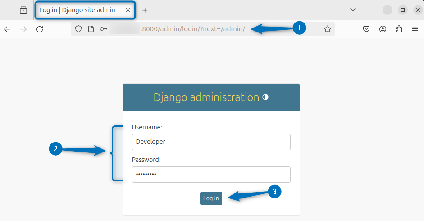
Task: Click the Username input field
Action: (x=211, y=142)
